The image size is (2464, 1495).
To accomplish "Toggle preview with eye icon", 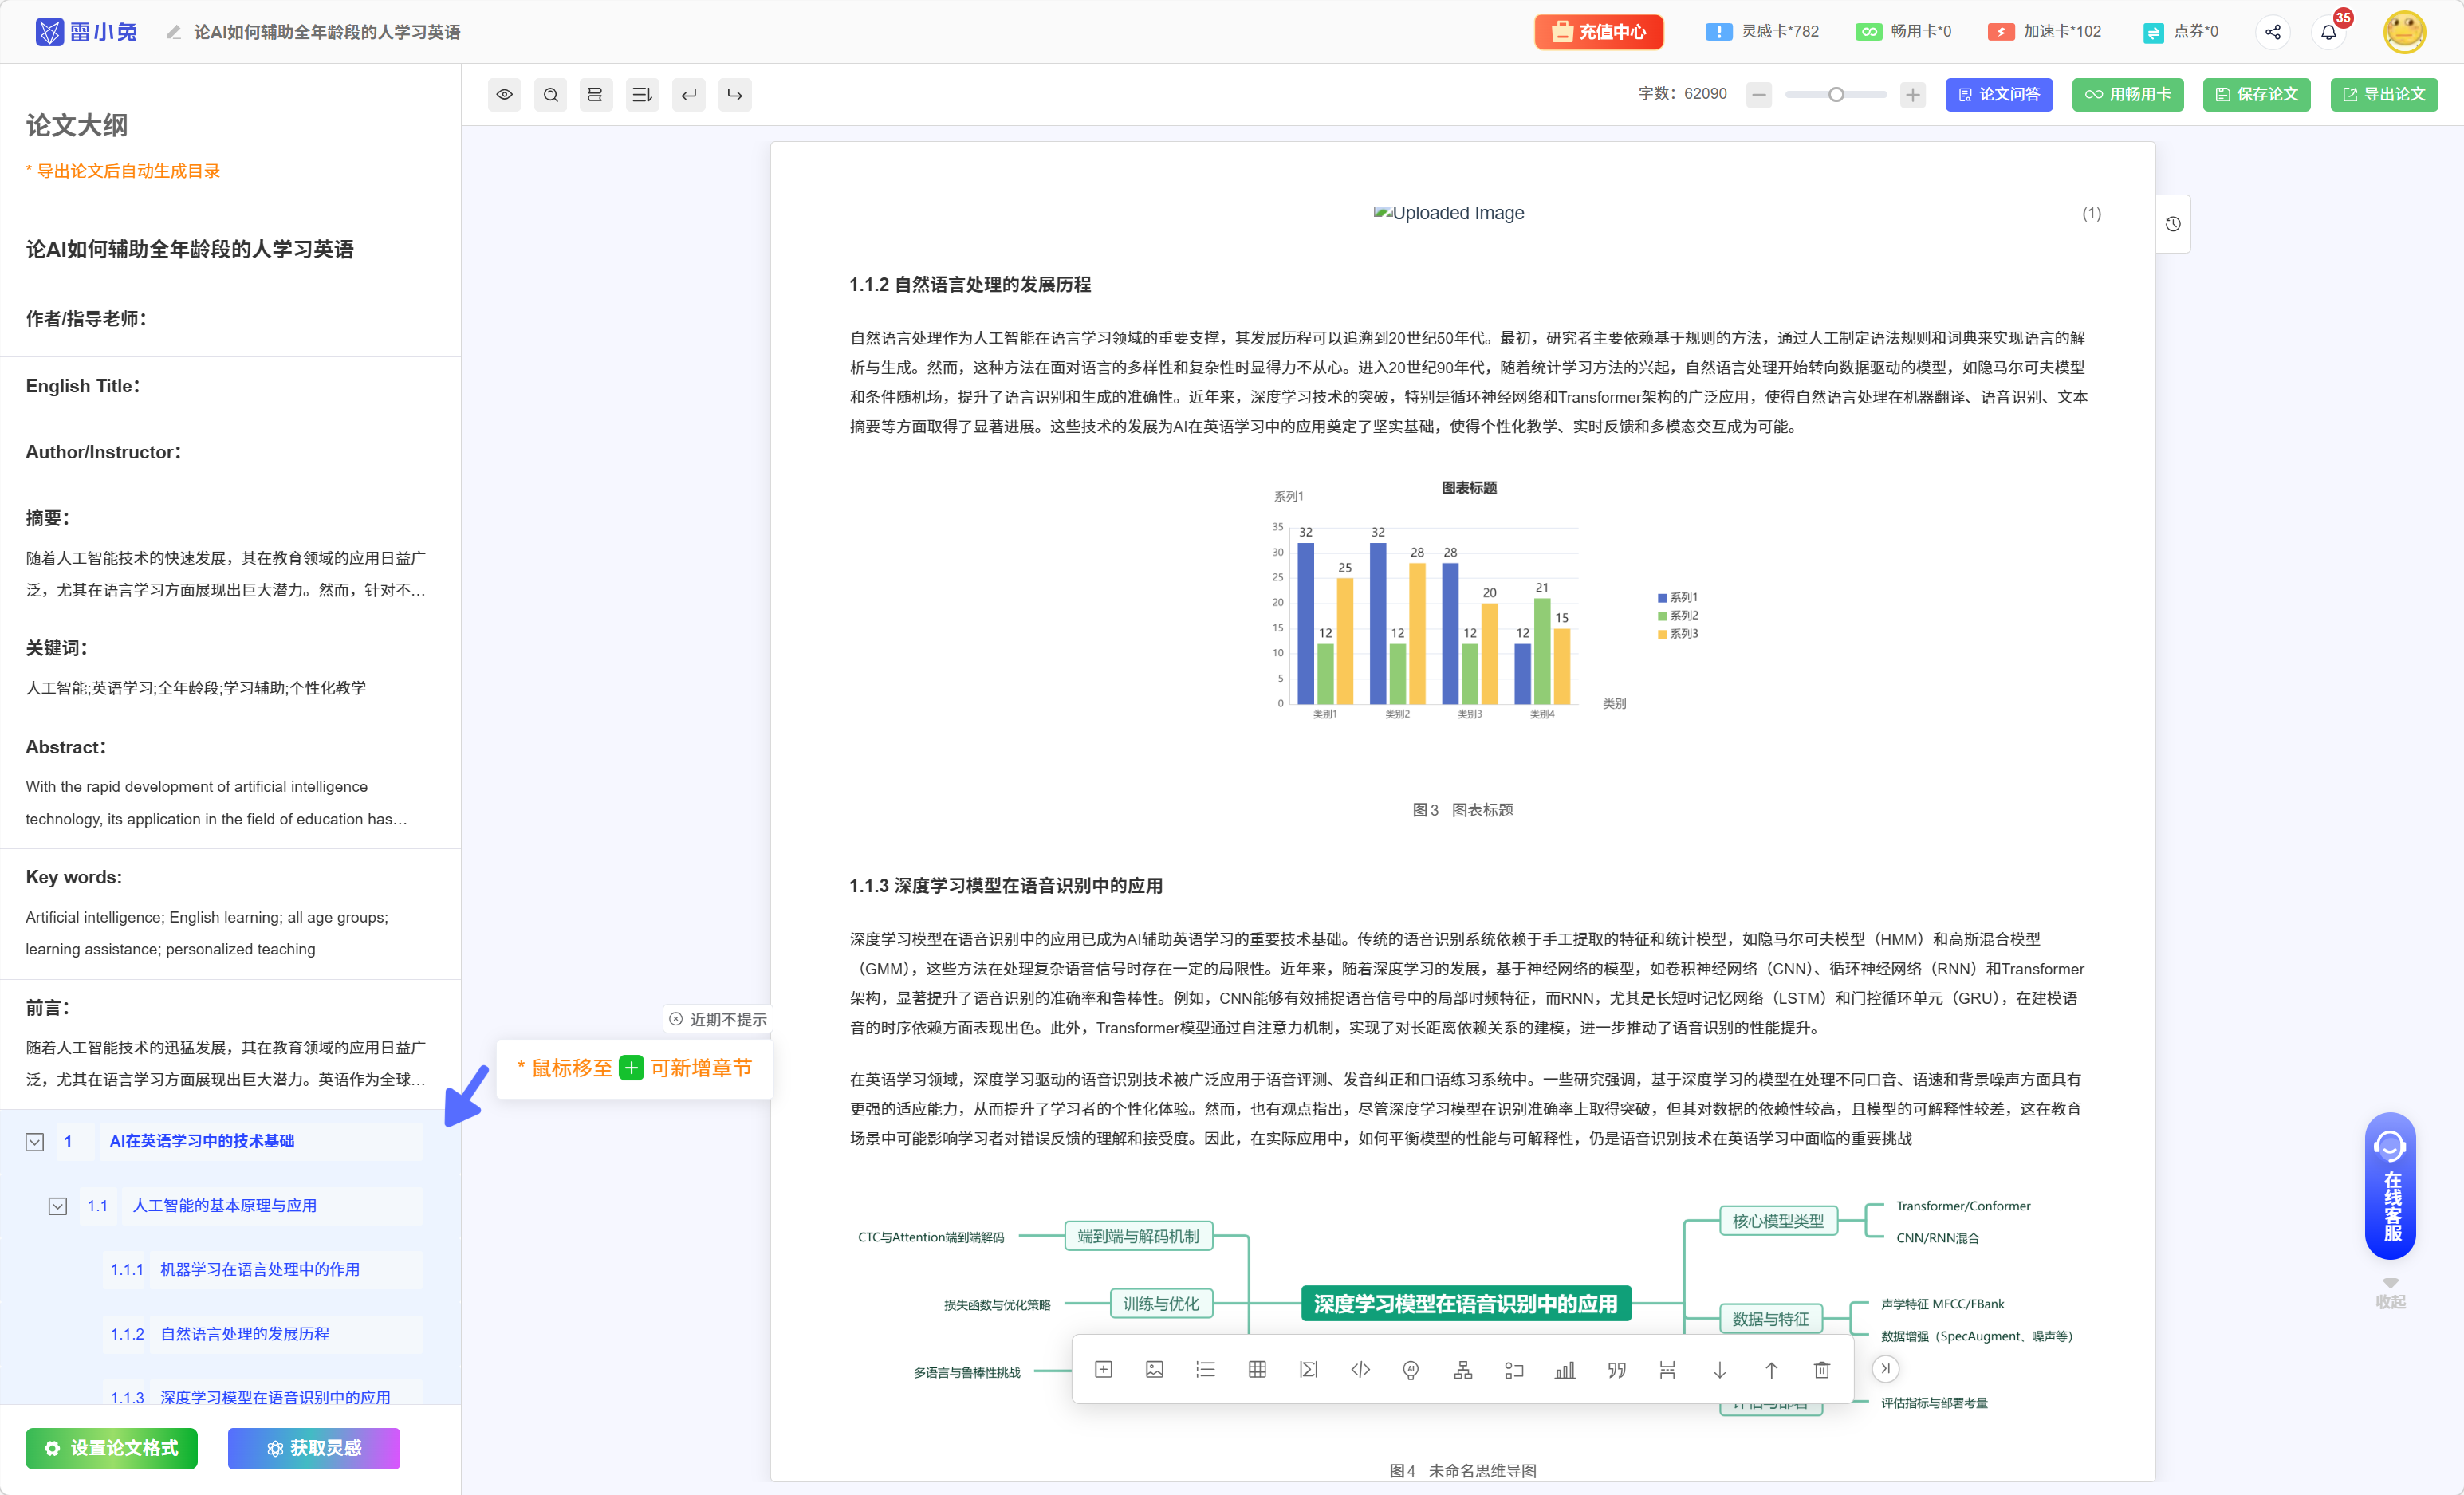I will (x=504, y=95).
